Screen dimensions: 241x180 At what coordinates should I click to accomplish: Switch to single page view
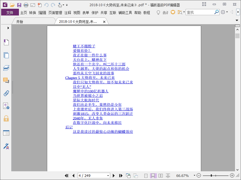point(146,175)
